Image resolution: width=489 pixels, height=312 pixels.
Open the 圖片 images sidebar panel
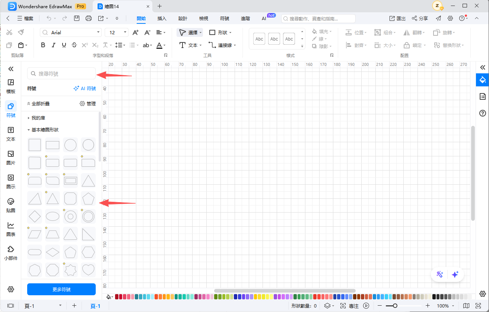[11, 157]
